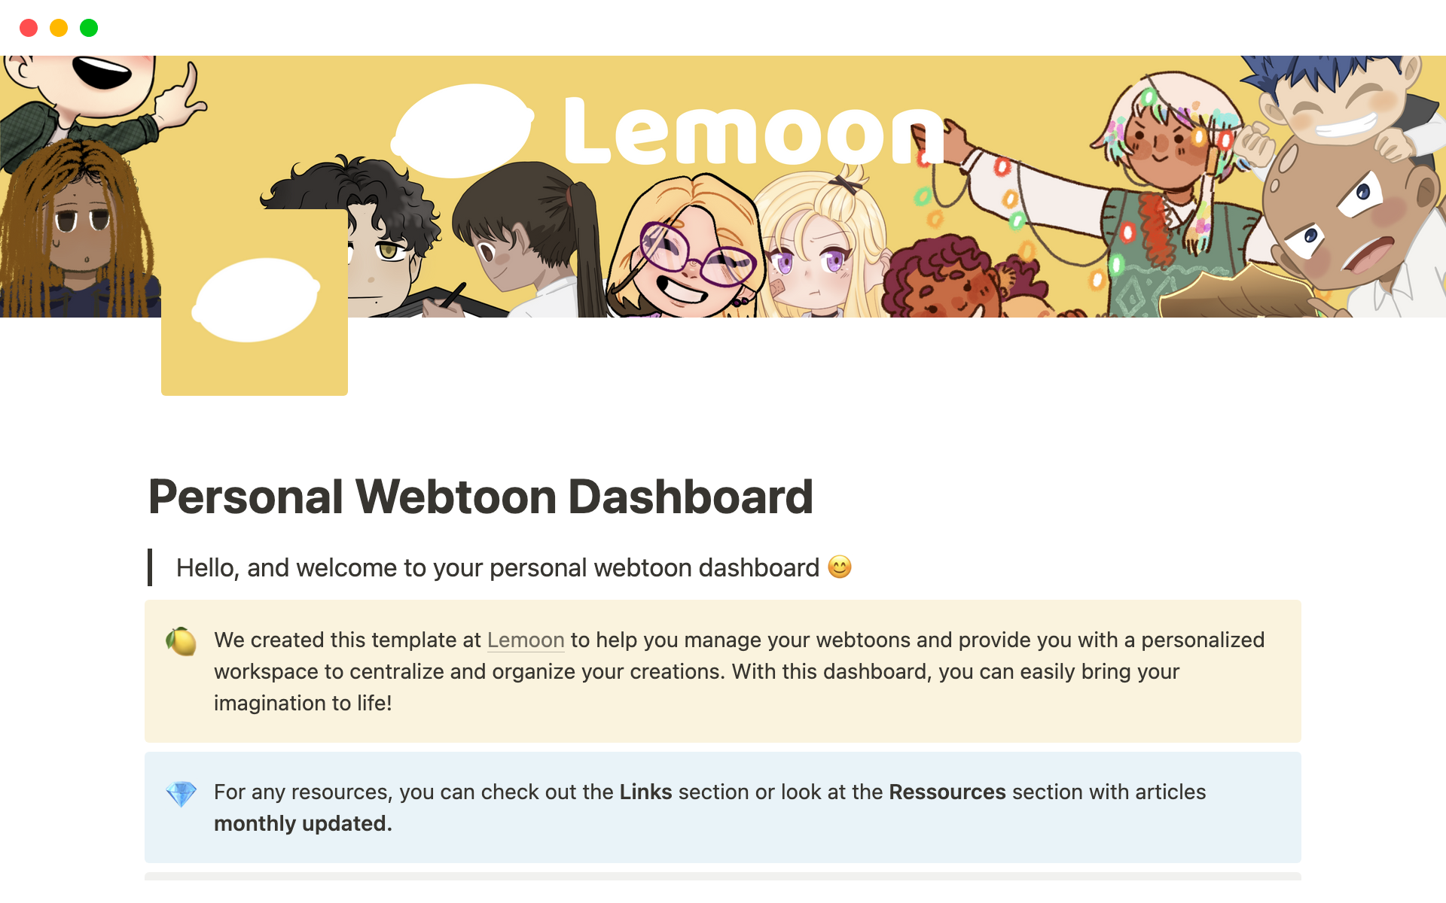1446x903 pixels.
Task: Click the character with brown dreadlocks
Action: [79, 226]
